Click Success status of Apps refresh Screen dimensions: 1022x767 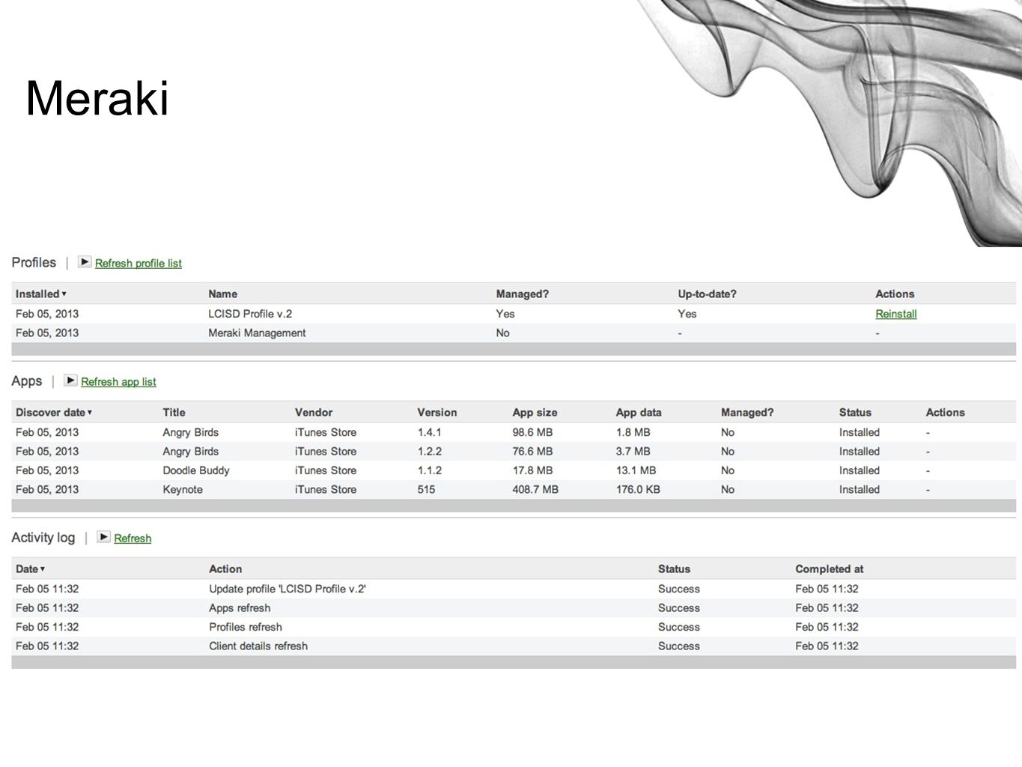pyautogui.click(x=678, y=607)
